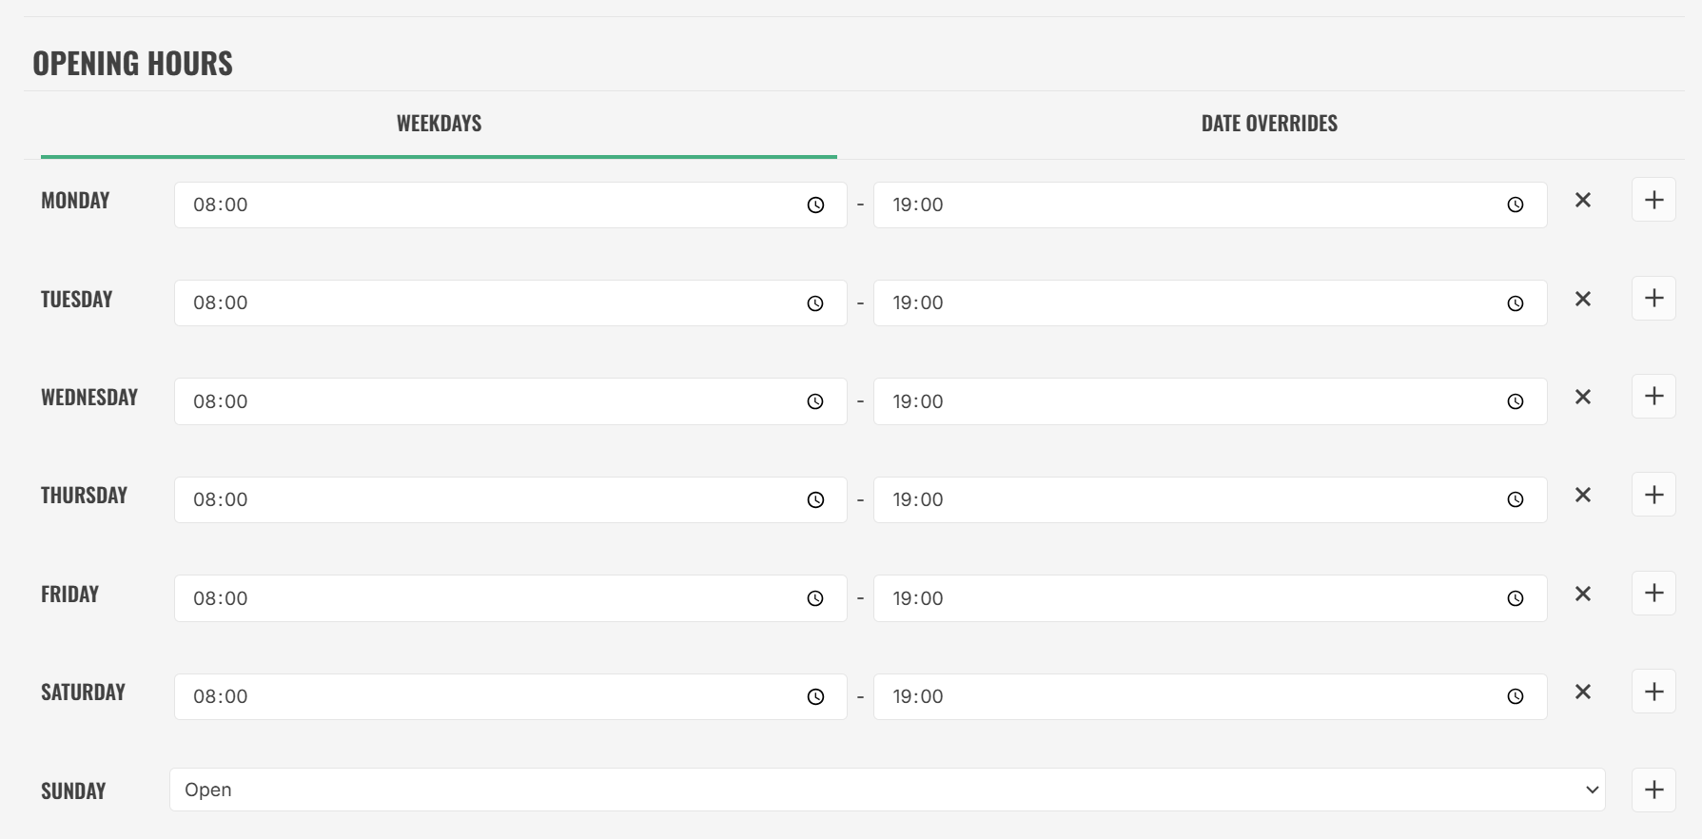Click clock icon in Tuesday closing time
Screen dimensions: 1702x839
tap(1515, 303)
